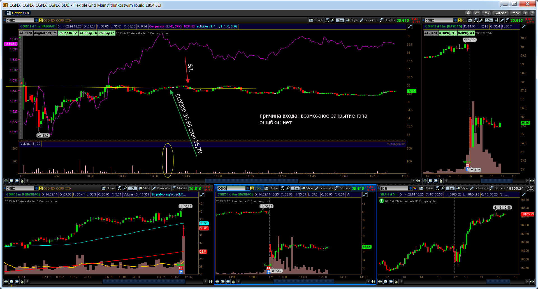The width and height of the screenshot is (538, 289).
Task: Open settings wrench in daily chart toolbar
Action: coord(125,188)
